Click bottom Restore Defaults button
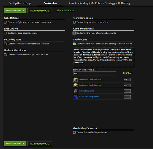Image resolution: width=153 pixels, height=149 pixels. (x=39, y=144)
